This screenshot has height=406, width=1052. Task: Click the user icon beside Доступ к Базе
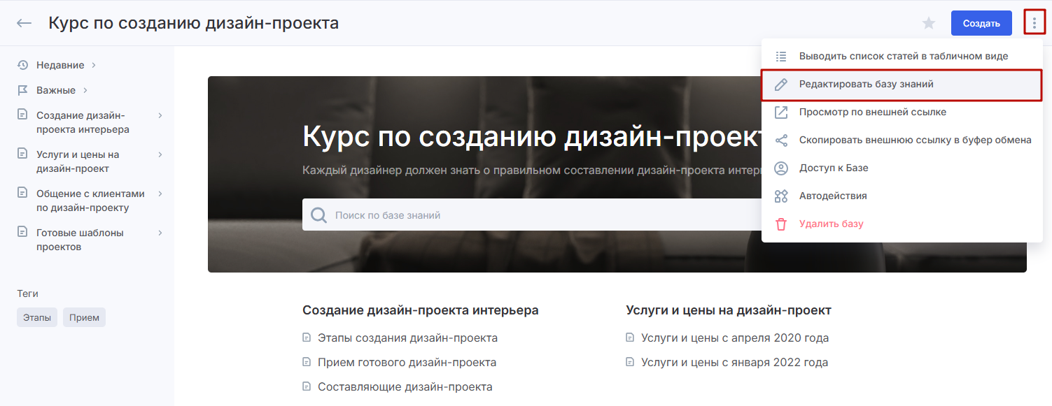781,168
